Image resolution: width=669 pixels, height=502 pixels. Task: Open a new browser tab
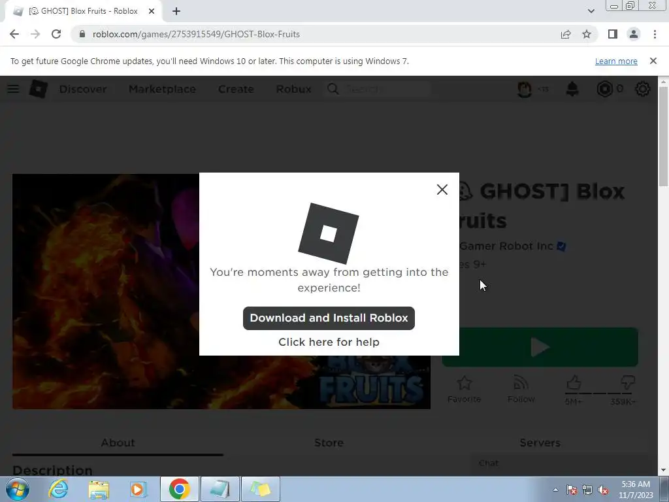point(176,11)
